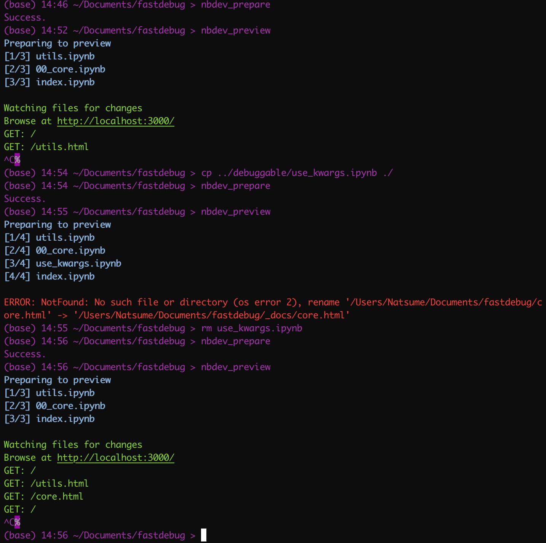546x543 pixels.
Task: Click the rm use_kwargs.ipynb command
Action: 252,328
